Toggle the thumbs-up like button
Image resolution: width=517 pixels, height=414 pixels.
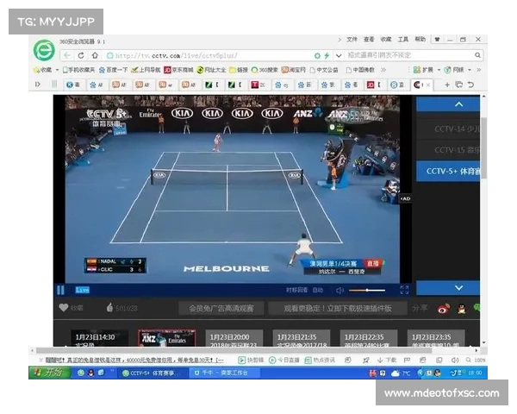coord(110,308)
